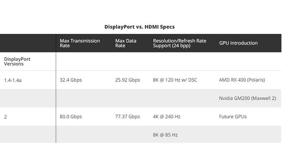Select the Max Transmission Rate column header

click(x=80, y=43)
